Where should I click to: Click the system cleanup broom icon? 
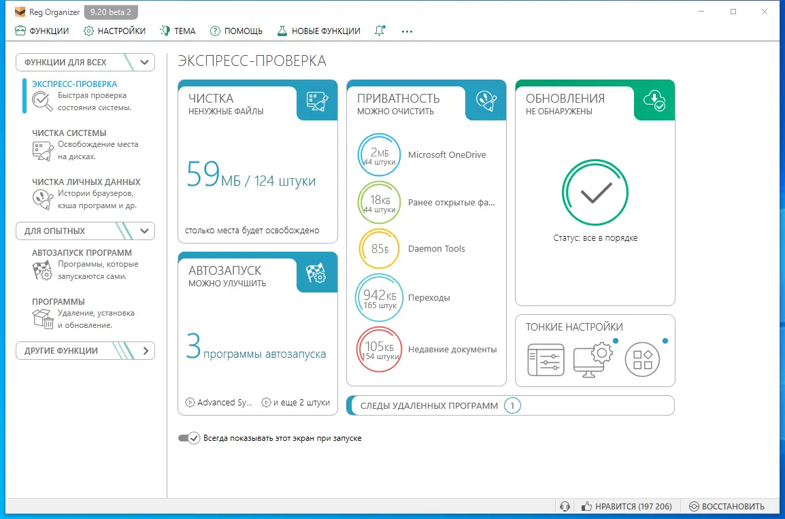coord(43,150)
